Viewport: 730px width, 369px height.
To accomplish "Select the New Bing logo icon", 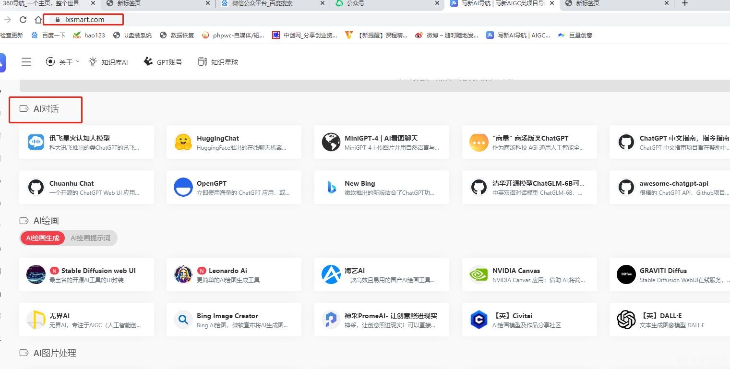I will pos(331,187).
